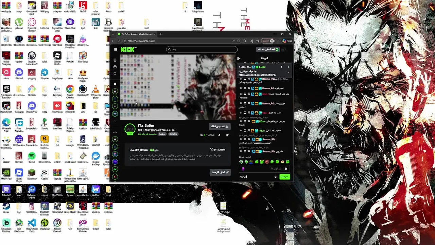Open the uTorrent desktop shortcut
The width and height of the screenshot is (435, 245).
click(x=19, y=23)
